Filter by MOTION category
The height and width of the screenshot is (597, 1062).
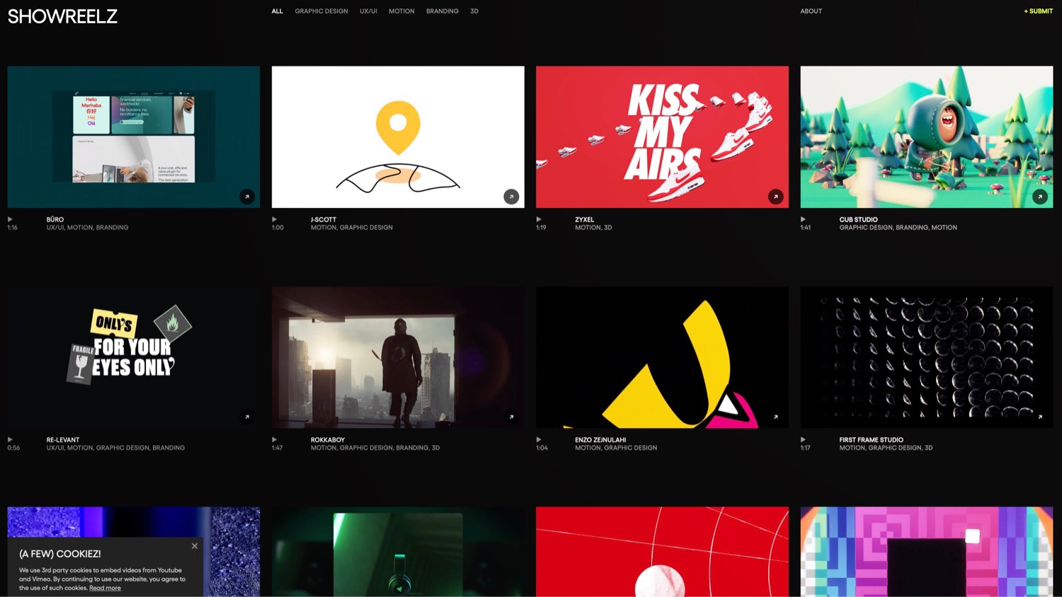[401, 11]
